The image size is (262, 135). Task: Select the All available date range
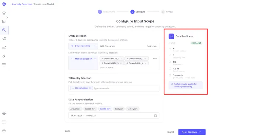pyautogui.click(x=75, y=109)
